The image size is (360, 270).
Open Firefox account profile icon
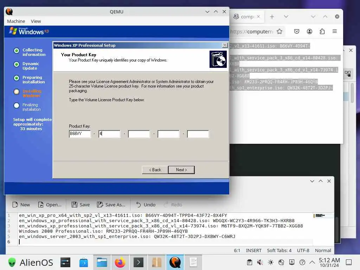(309, 31)
